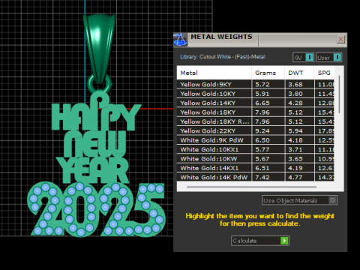The image size is (360, 270).
Task: Select the Yellow Gold:18KY row
Action: pyautogui.click(x=256, y=112)
